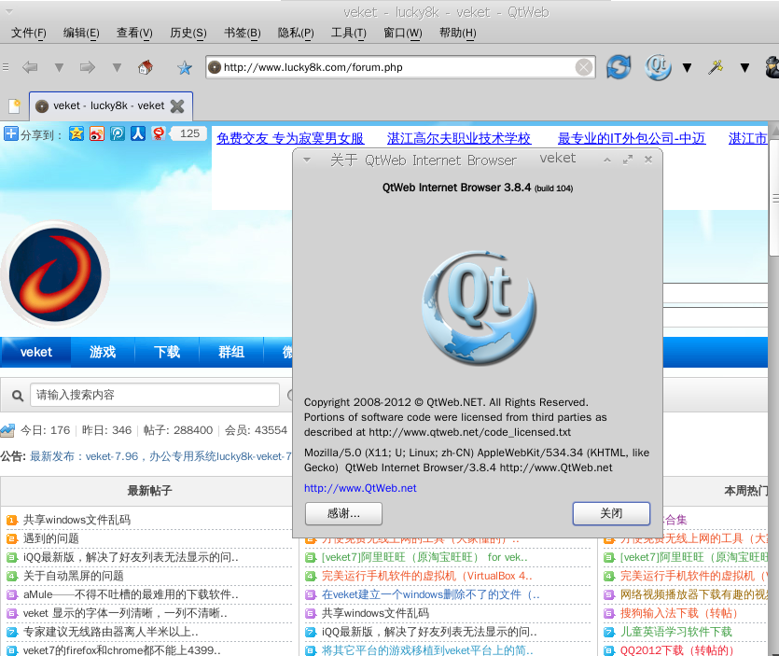779x656 pixels.
Task: Open the back history dropdown arrow
Action: click(x=59, y=67)
